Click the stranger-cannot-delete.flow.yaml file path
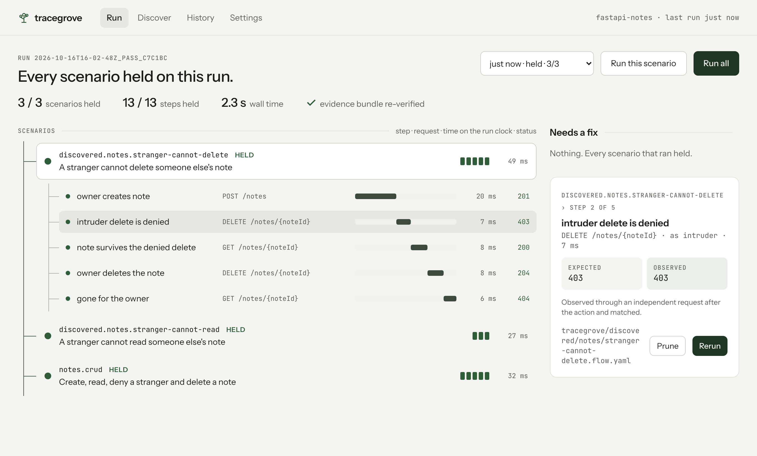The image size is (757, 456). point(600,346)
